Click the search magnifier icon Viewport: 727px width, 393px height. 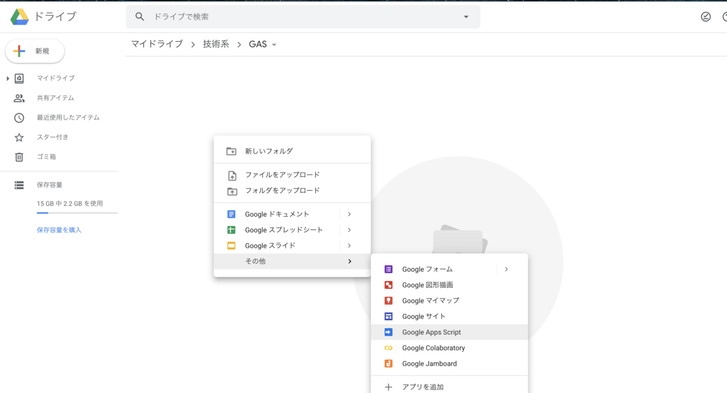[140, 17]
